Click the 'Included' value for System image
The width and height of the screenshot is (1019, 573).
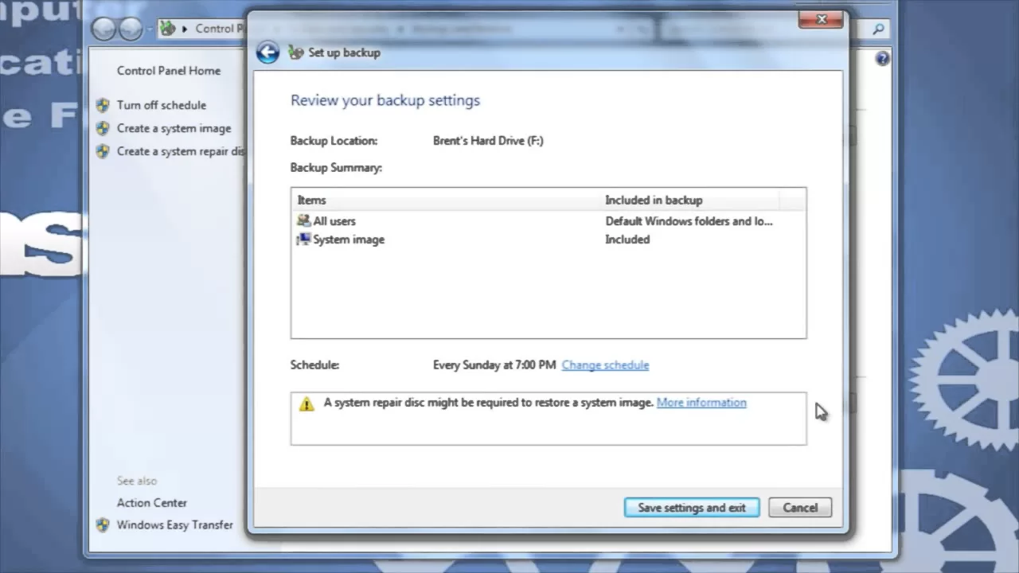click(x=627, y=240)
